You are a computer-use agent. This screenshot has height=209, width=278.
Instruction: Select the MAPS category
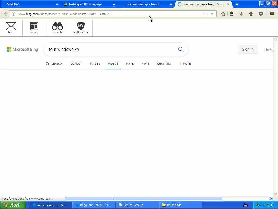[x=130, y=64]
